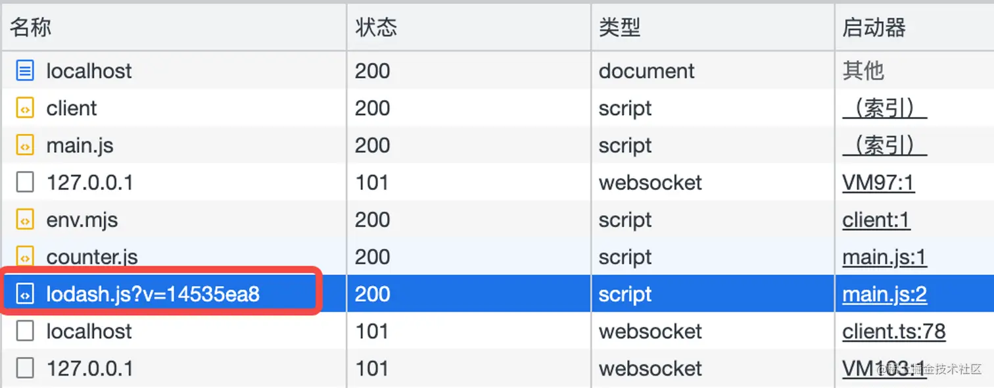Open the client.ts:78 initiator link

coord(894,331)
